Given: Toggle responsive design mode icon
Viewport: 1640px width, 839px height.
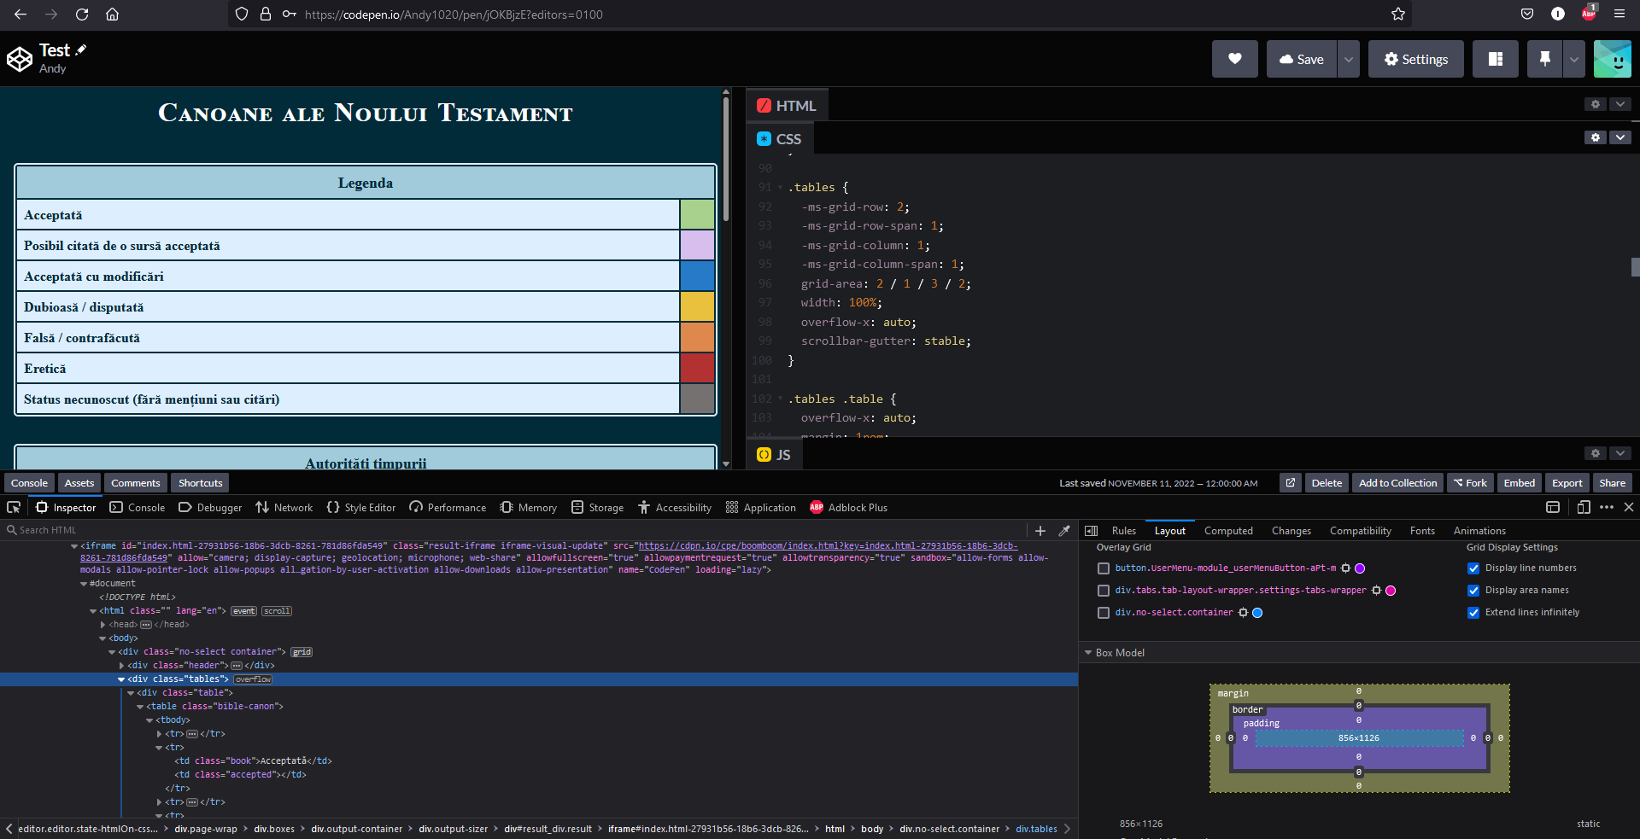Looking at the screenshot, I should pyautogui.click(x=1583, y=507).
